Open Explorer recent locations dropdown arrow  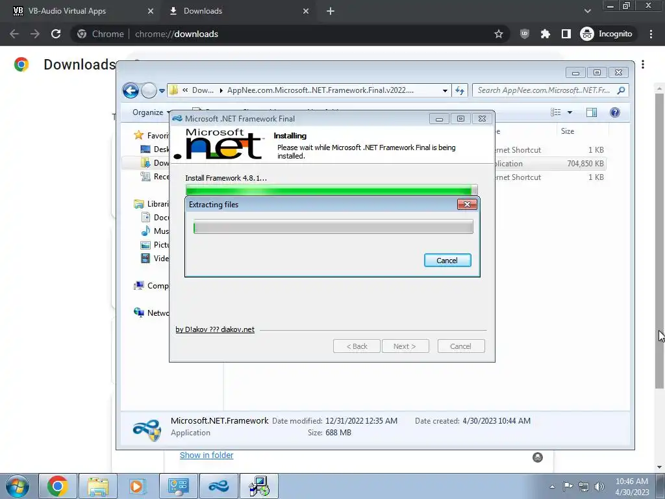(x=162, y=90)
